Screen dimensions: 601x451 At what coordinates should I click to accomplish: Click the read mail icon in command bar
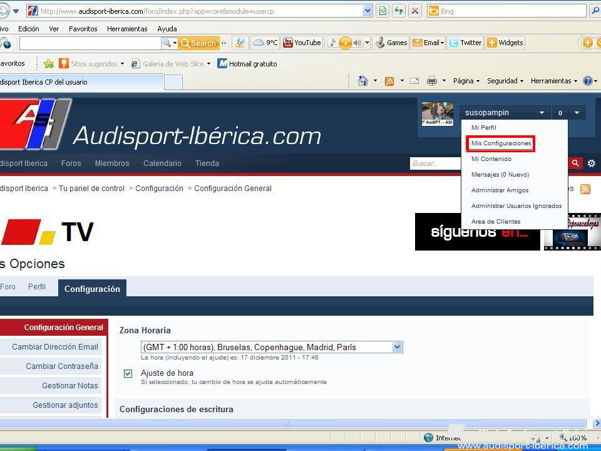point(414,81)
